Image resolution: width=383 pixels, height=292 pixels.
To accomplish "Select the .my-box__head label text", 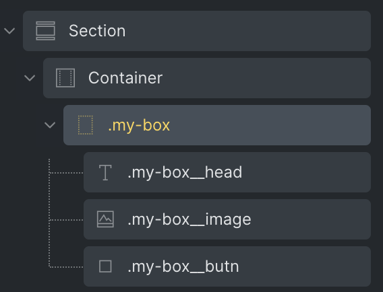I will (185, 172).
